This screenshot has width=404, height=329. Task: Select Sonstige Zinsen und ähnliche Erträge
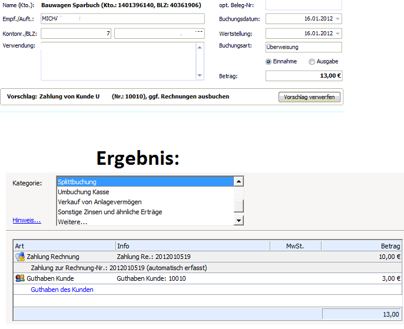click(145, 212)
